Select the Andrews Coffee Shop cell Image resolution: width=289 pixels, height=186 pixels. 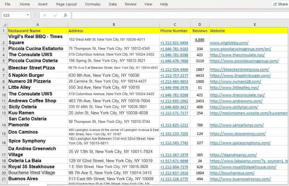pos(38,101)
